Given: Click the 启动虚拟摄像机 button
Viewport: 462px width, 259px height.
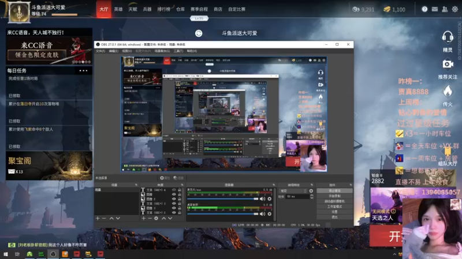Looking at the screenshot, I should pyautogui.click(x=334, y=201).
